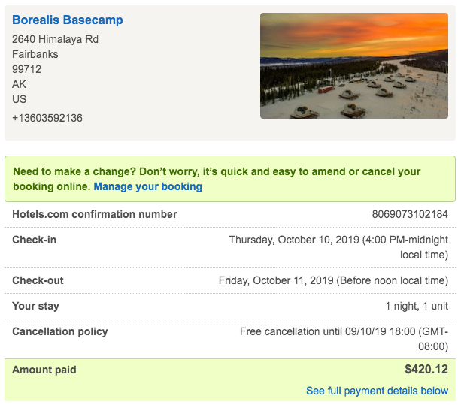Open the Borealis Basecamp hotel link

(68, 20)
